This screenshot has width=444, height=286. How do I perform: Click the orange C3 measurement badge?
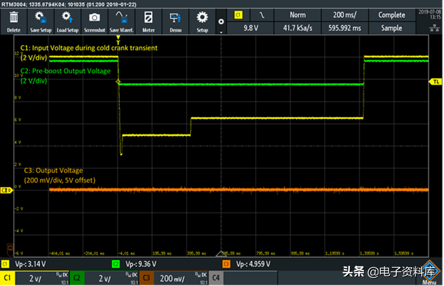click(x=226, y=264)
